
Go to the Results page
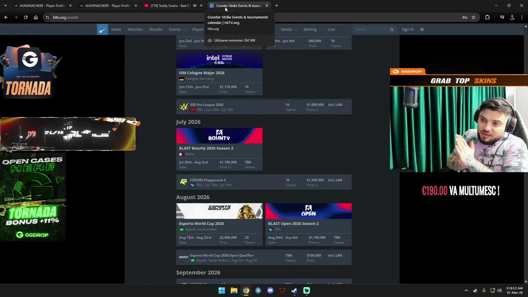click(156, 29)
